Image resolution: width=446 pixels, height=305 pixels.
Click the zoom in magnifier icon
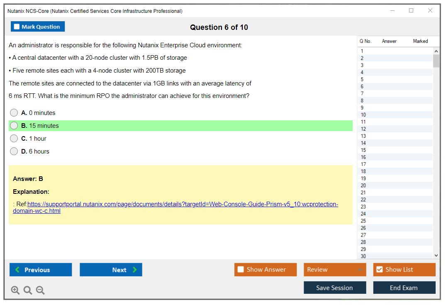15,290
